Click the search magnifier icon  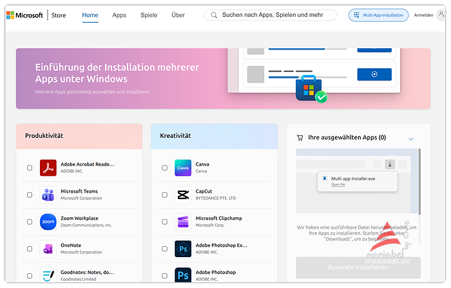click(x=214, y=15)
